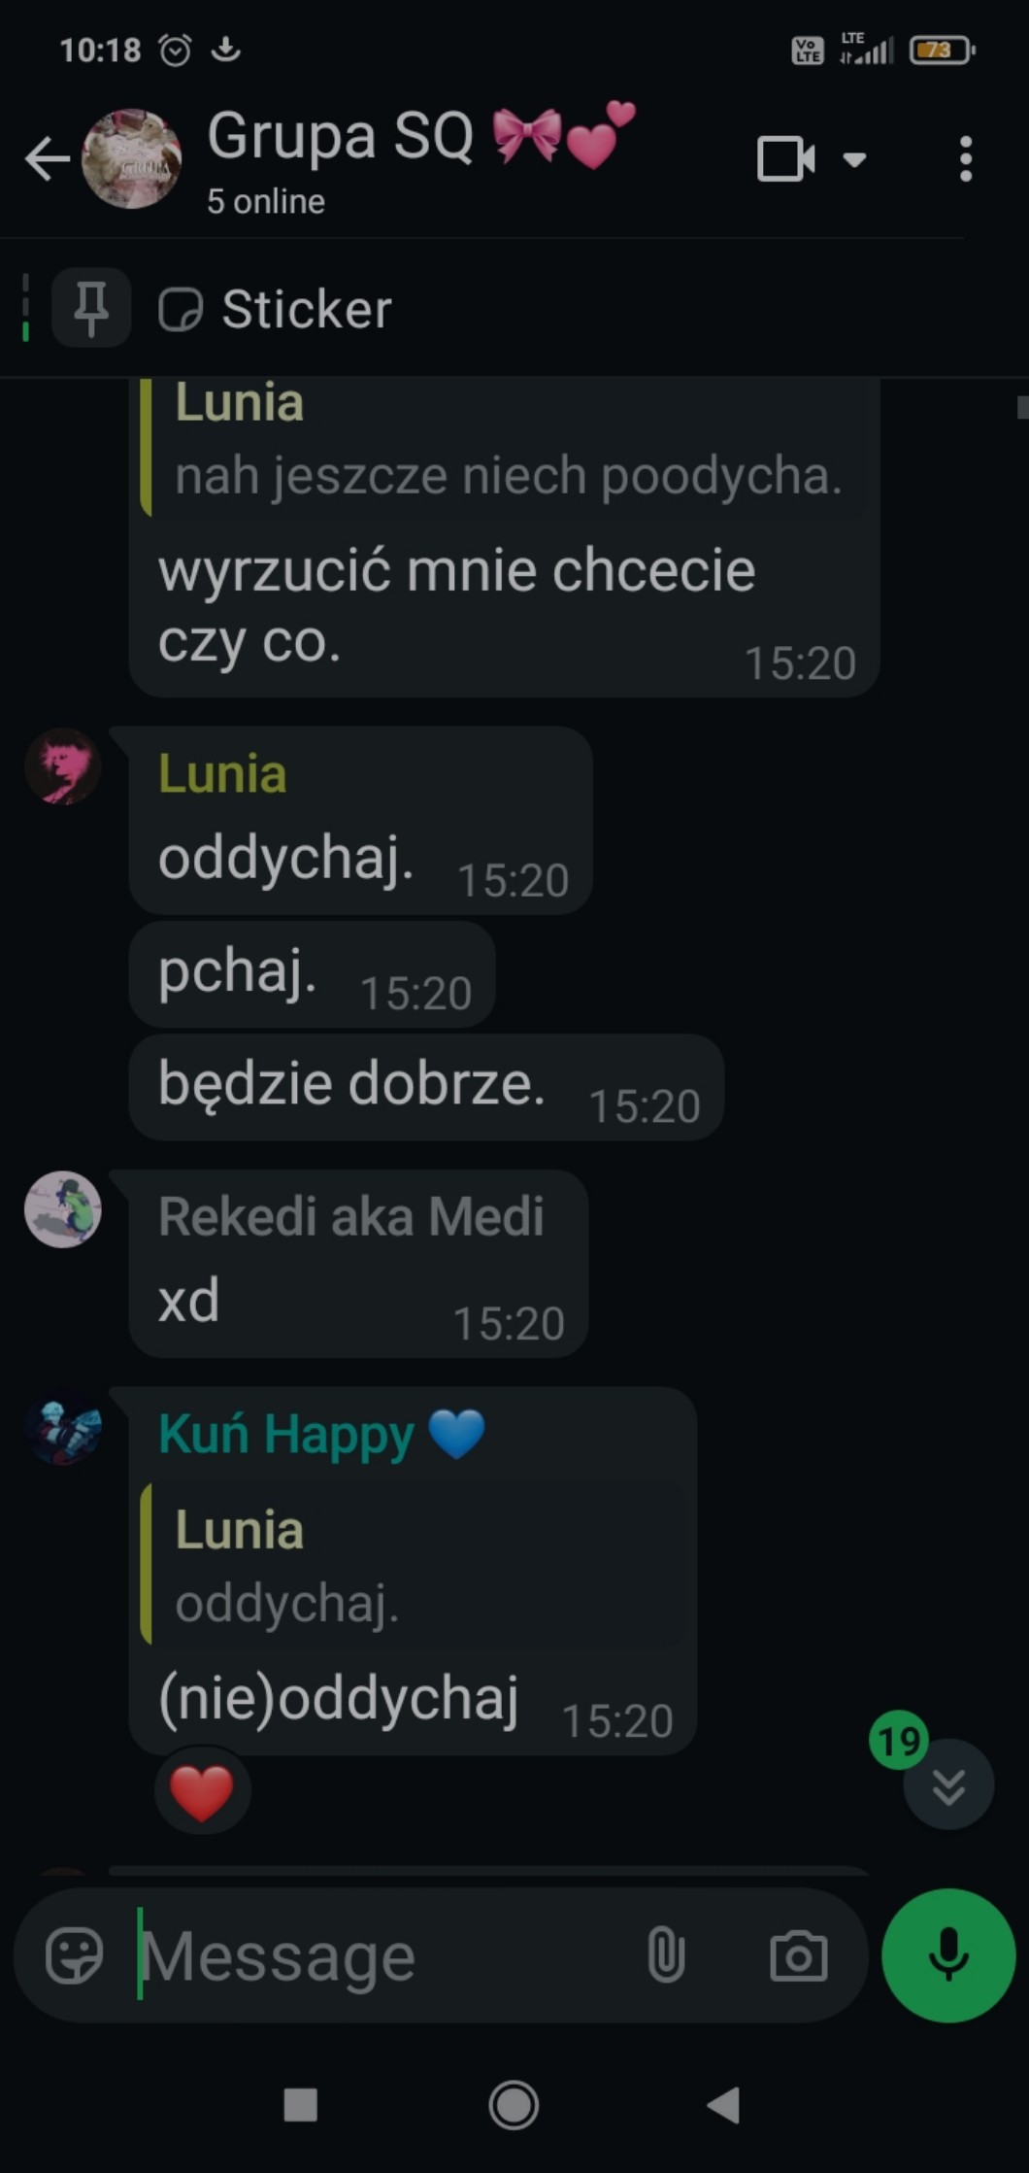This screenshot has width=1029, height=2173.
Task: Tap the Rekedi aka Medi sender name
Action: pyautogui.click(x=350, y=1216)
